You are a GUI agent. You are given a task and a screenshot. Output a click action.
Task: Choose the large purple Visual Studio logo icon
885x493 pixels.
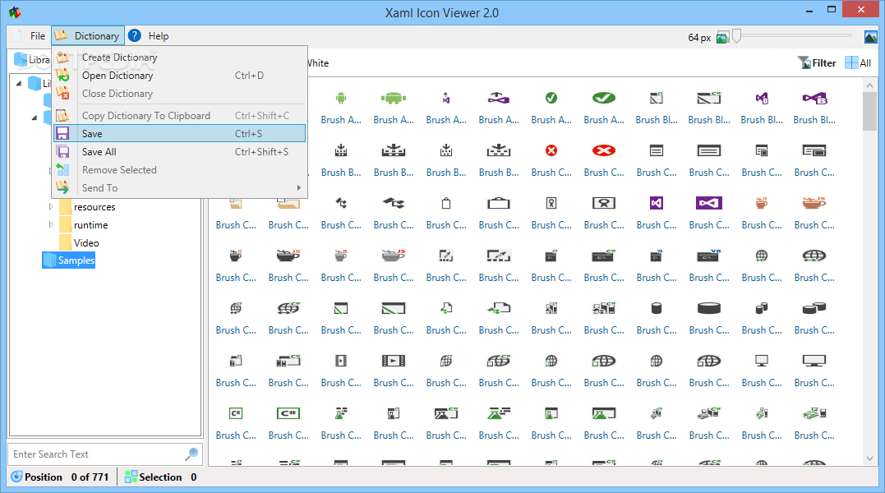click(709, 203)
